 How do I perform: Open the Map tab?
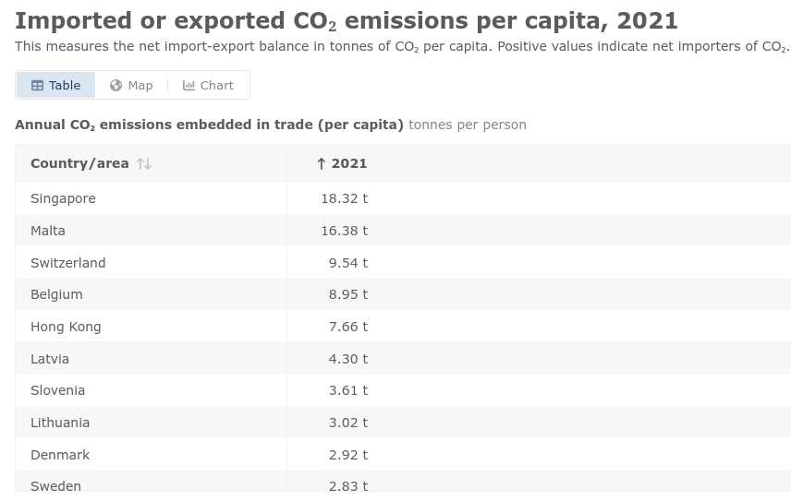click(x=131, y=85)
